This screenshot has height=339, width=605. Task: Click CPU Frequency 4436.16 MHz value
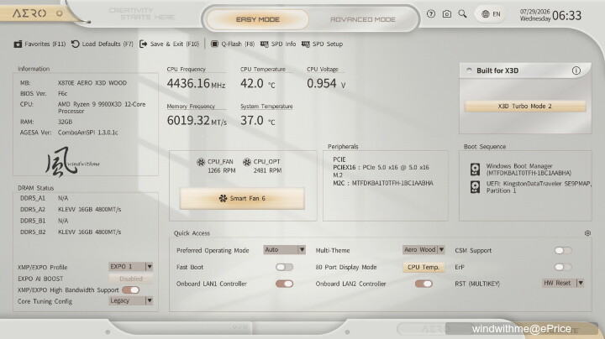tap(196, 84)
